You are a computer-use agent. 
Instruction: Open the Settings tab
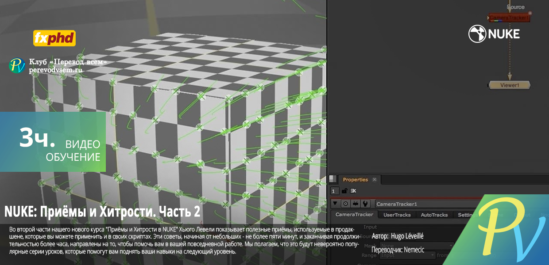tap(466, 215)
